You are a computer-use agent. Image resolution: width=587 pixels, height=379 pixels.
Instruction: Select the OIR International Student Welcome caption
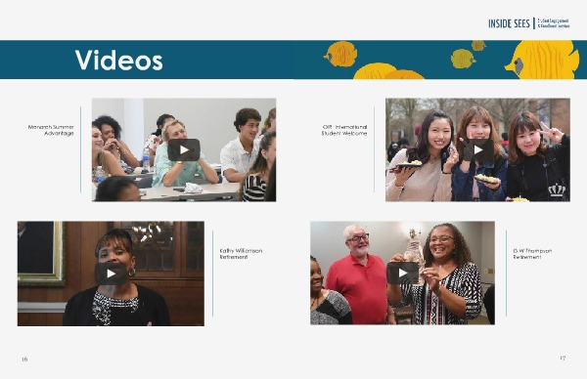(344, 130)
